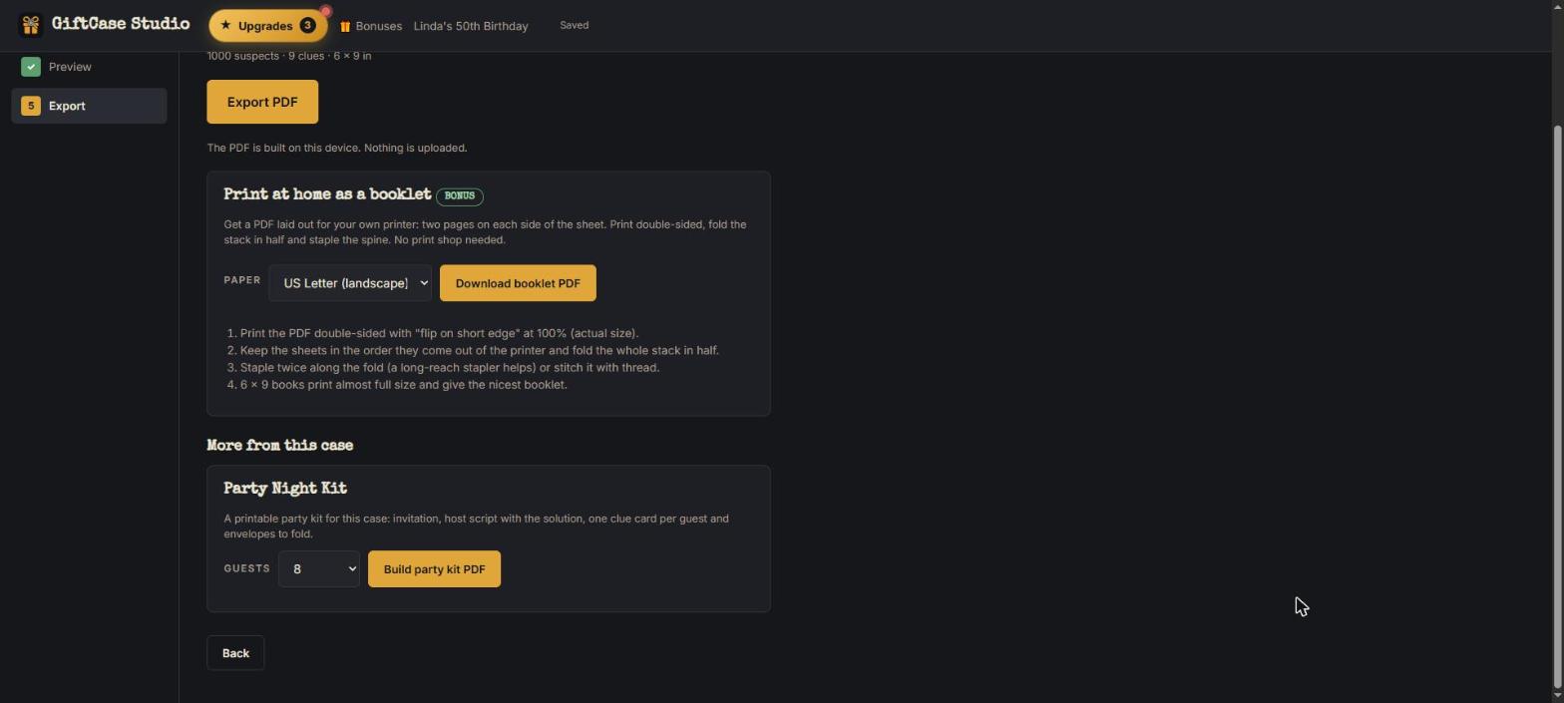This screenshot has width=1564, height=703.
Task: Click the green checkmark icon next to Preview
Action: (31, 67)
